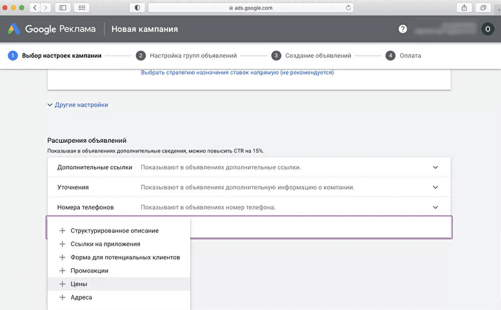501x310 pixels.
Task: Click the plus icon beside Адреса
Action: (63, 297)
